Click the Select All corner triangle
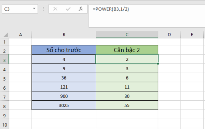205x129 pixels. (x=6, y=35)
